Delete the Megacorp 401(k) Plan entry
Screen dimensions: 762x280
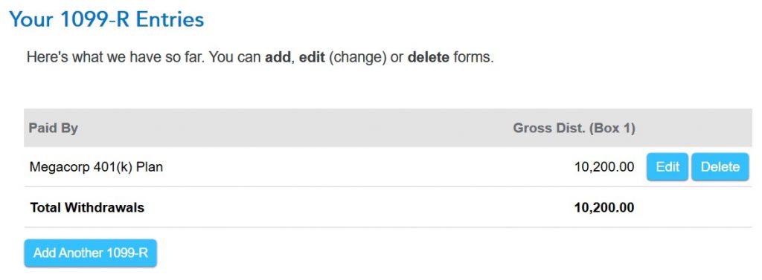click(x=720, y=167)
